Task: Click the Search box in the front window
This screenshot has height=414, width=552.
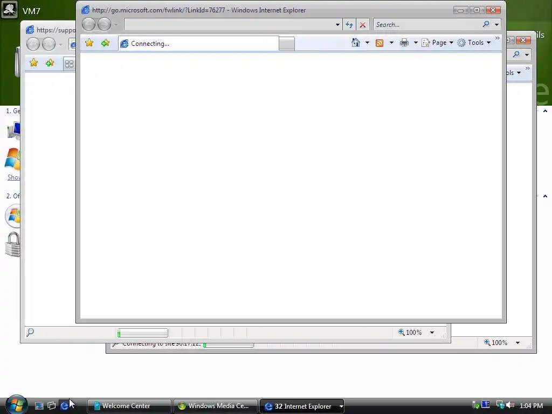Action: pyautogui.click(x=427, y=25)
